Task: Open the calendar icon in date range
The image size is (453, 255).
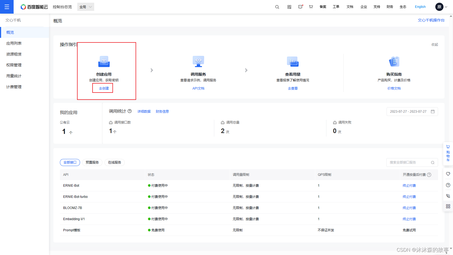Action: point(433,112)
